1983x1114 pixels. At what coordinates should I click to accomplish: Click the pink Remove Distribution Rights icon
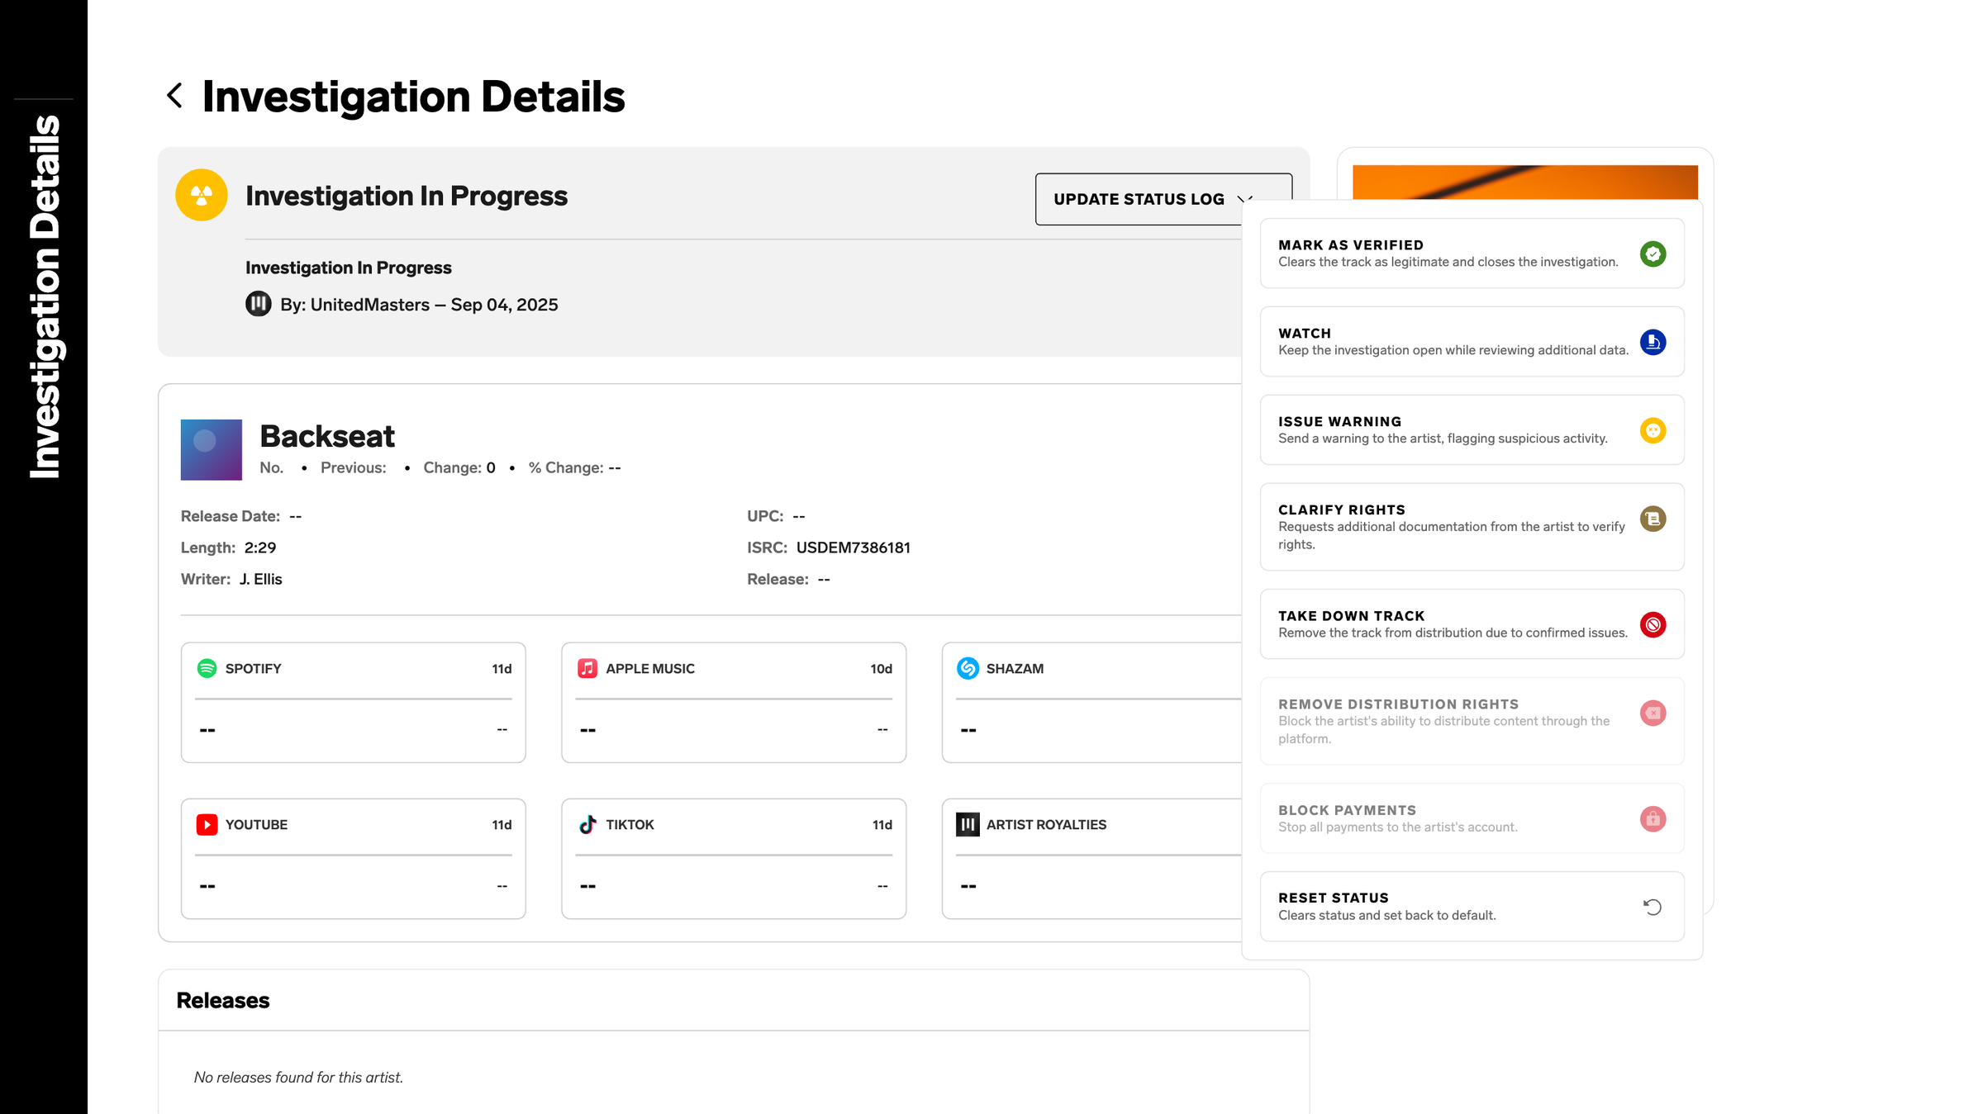[x=1652, y=713]
